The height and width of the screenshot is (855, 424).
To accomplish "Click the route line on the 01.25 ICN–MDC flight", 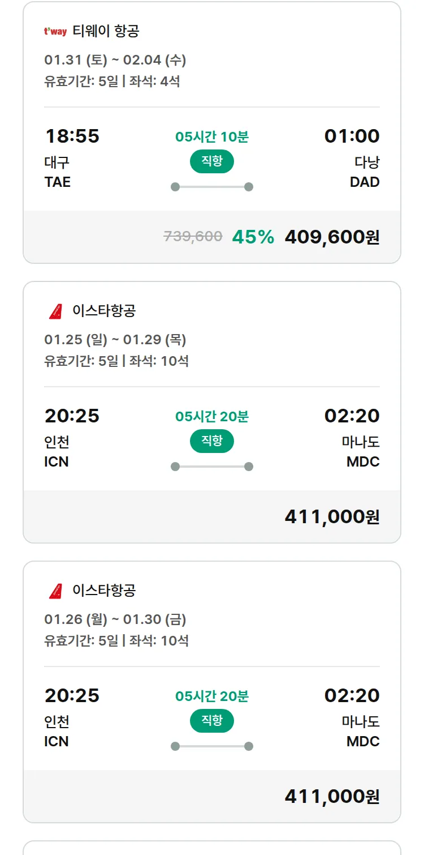I will 211,467.
